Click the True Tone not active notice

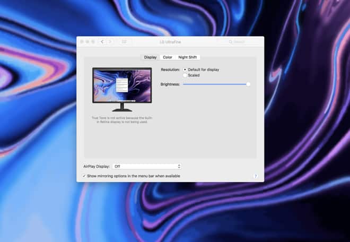click(x=121, y=120)
